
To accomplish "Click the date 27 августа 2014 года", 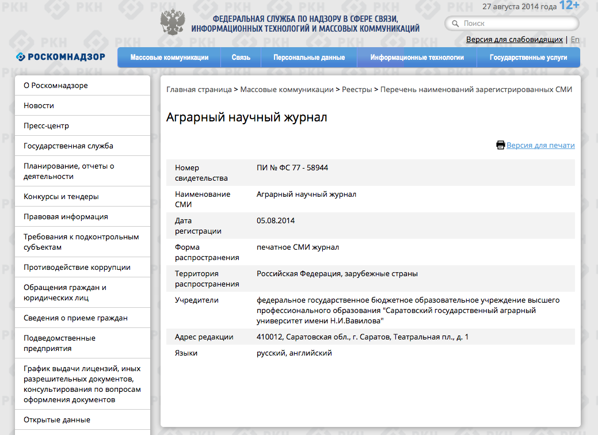I will [519, 6].
